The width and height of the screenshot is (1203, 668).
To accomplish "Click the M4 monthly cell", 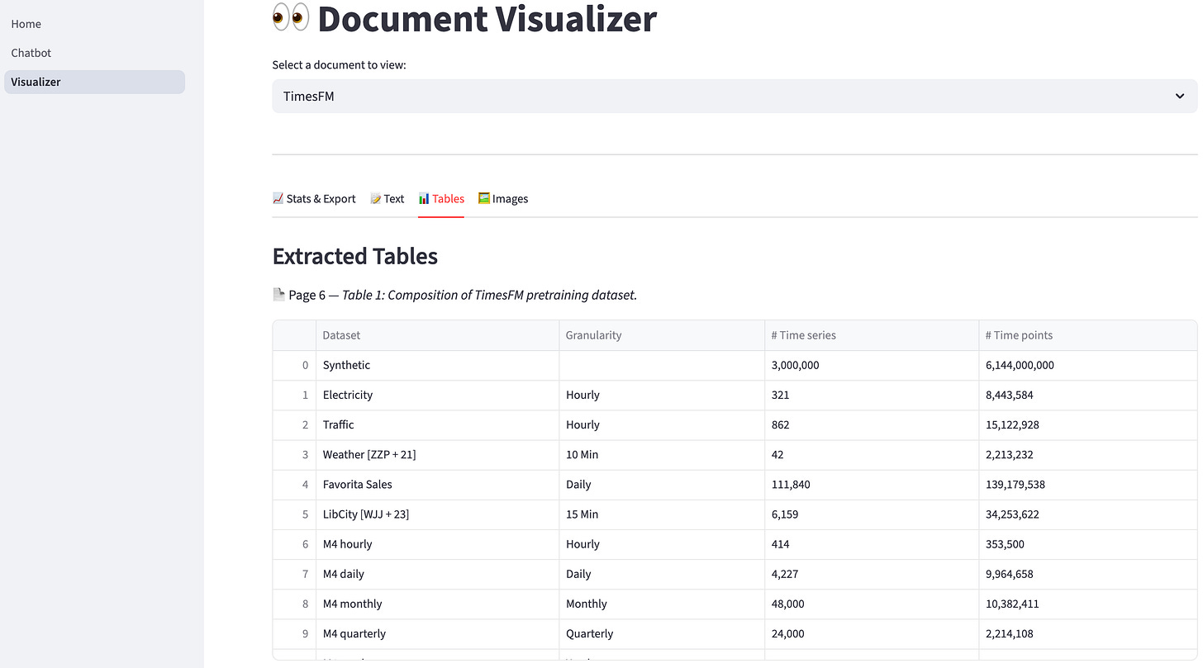I will [x=437, y=604].
